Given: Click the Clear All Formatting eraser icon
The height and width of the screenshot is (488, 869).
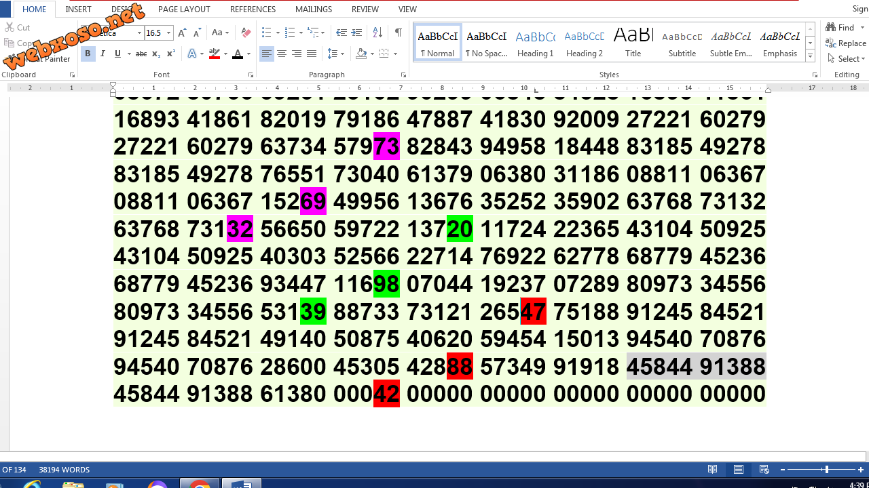Looking at the screenshot, I should point(246,33).
